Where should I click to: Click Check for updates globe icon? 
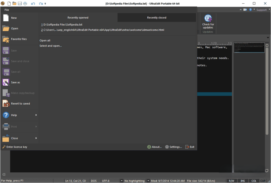point(208,18)
